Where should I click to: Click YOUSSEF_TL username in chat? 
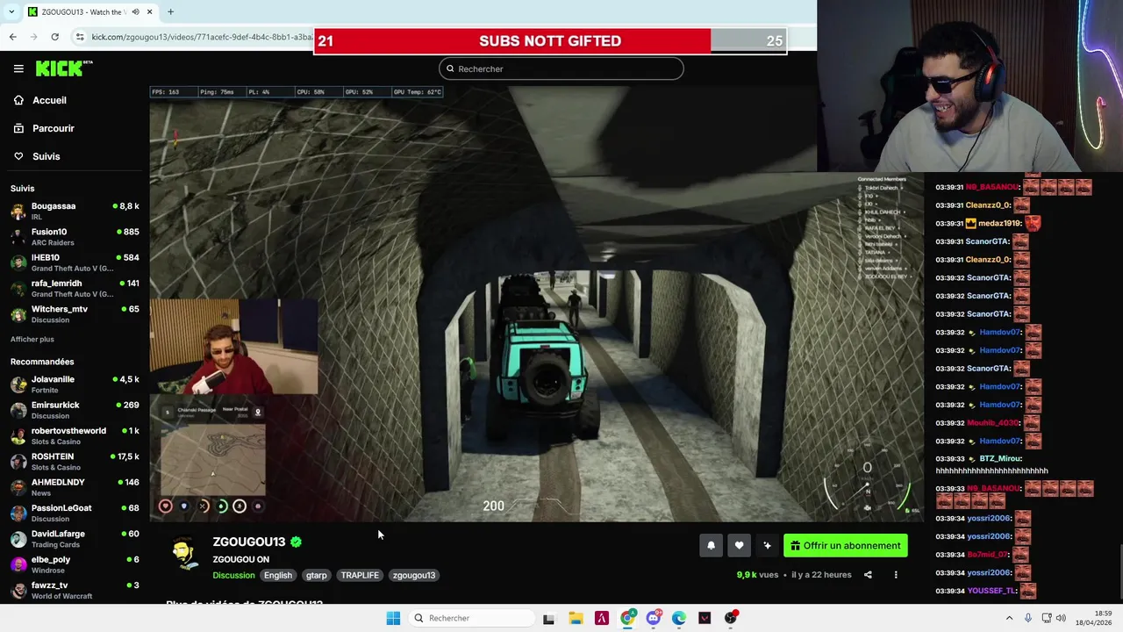click(991, 591)
